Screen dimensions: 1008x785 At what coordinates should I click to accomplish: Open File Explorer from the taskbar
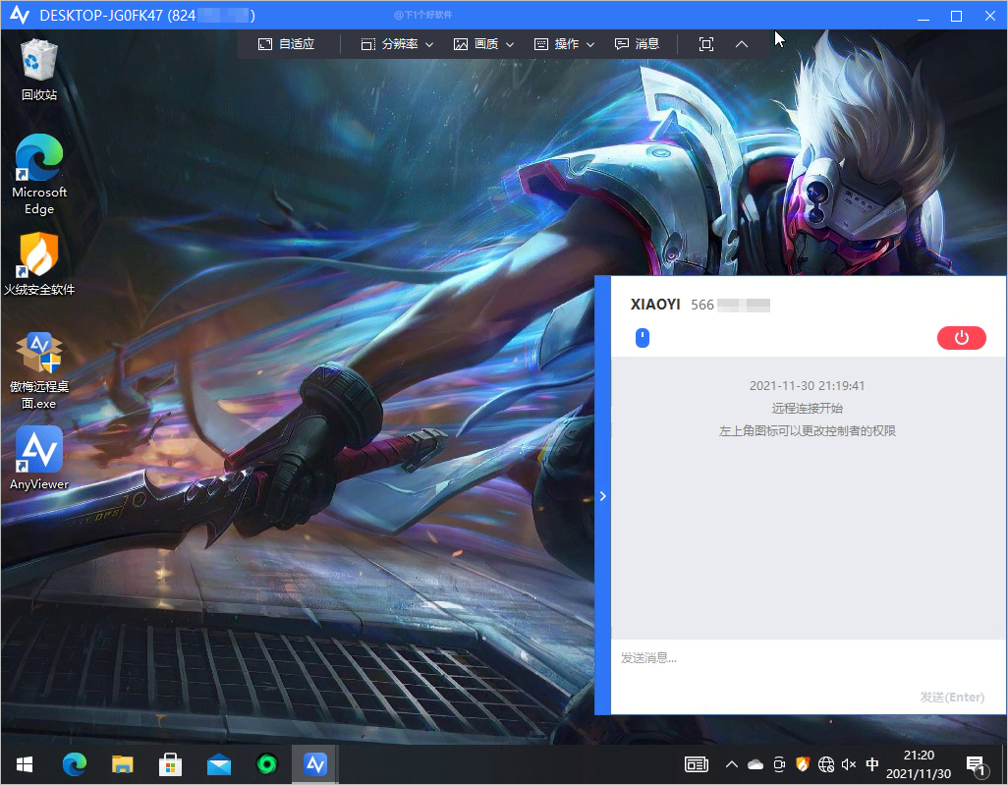click(122, 764)
